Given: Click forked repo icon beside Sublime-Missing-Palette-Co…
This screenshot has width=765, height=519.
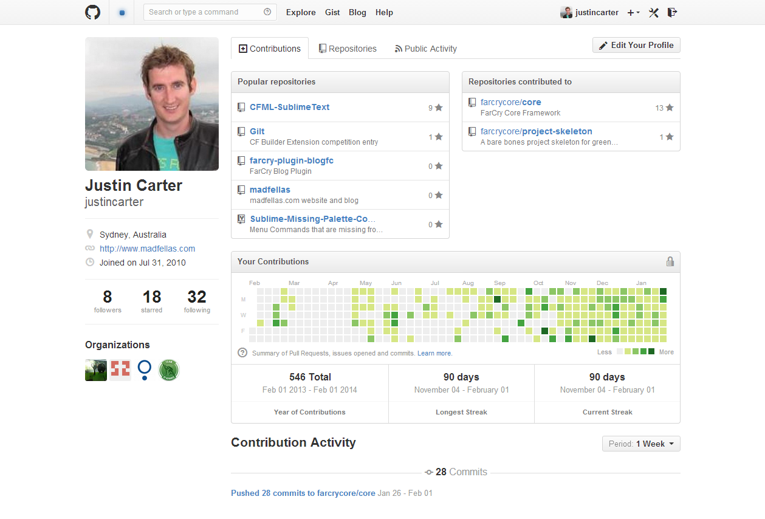Looking at the screenshot, I should [241, 219].
